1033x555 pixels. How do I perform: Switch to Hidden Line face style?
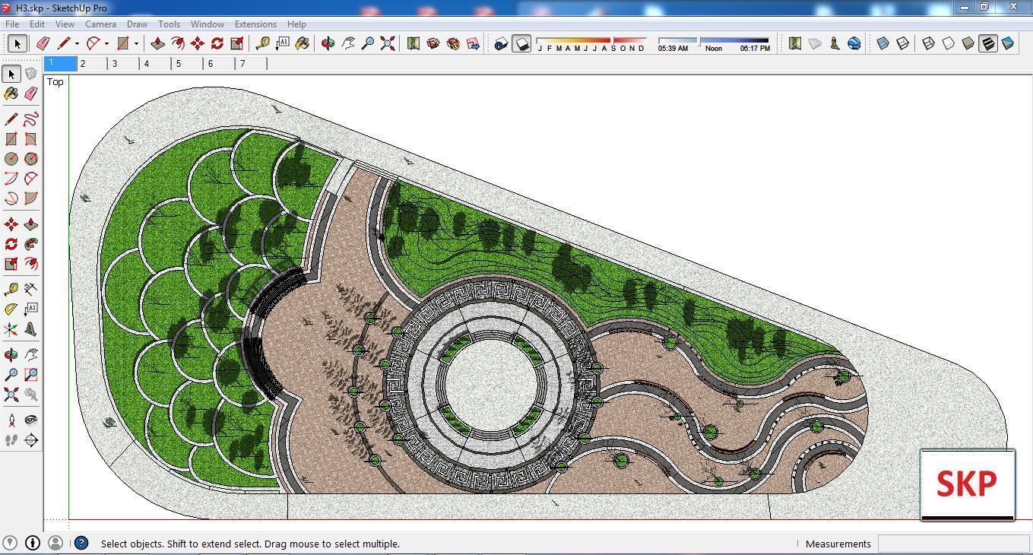pyautogui.click(x=948, y=43)
